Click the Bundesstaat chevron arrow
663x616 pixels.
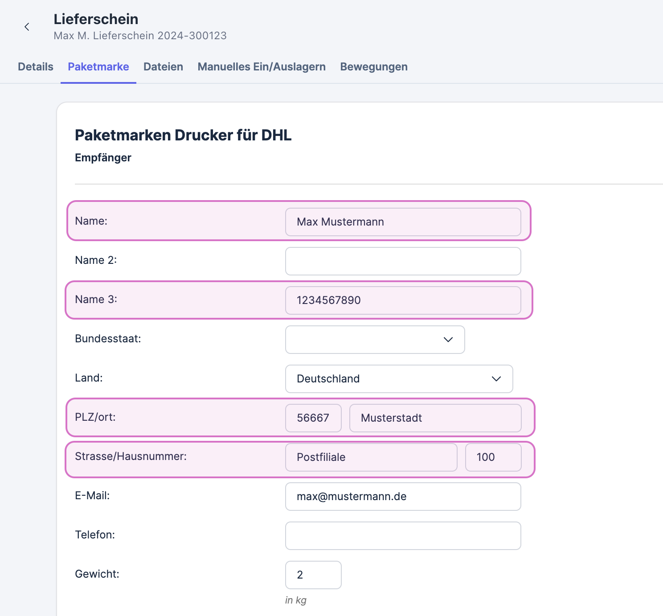[448, 340]
